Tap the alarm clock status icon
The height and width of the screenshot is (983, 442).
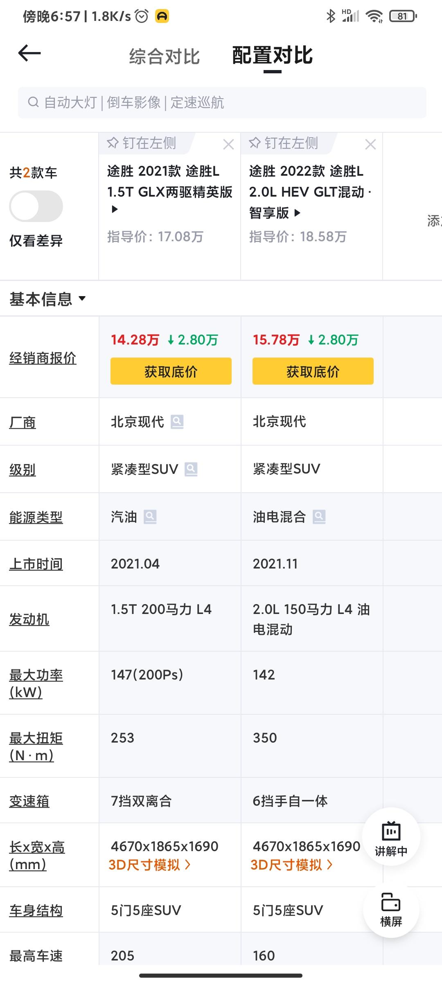(142, 16)
